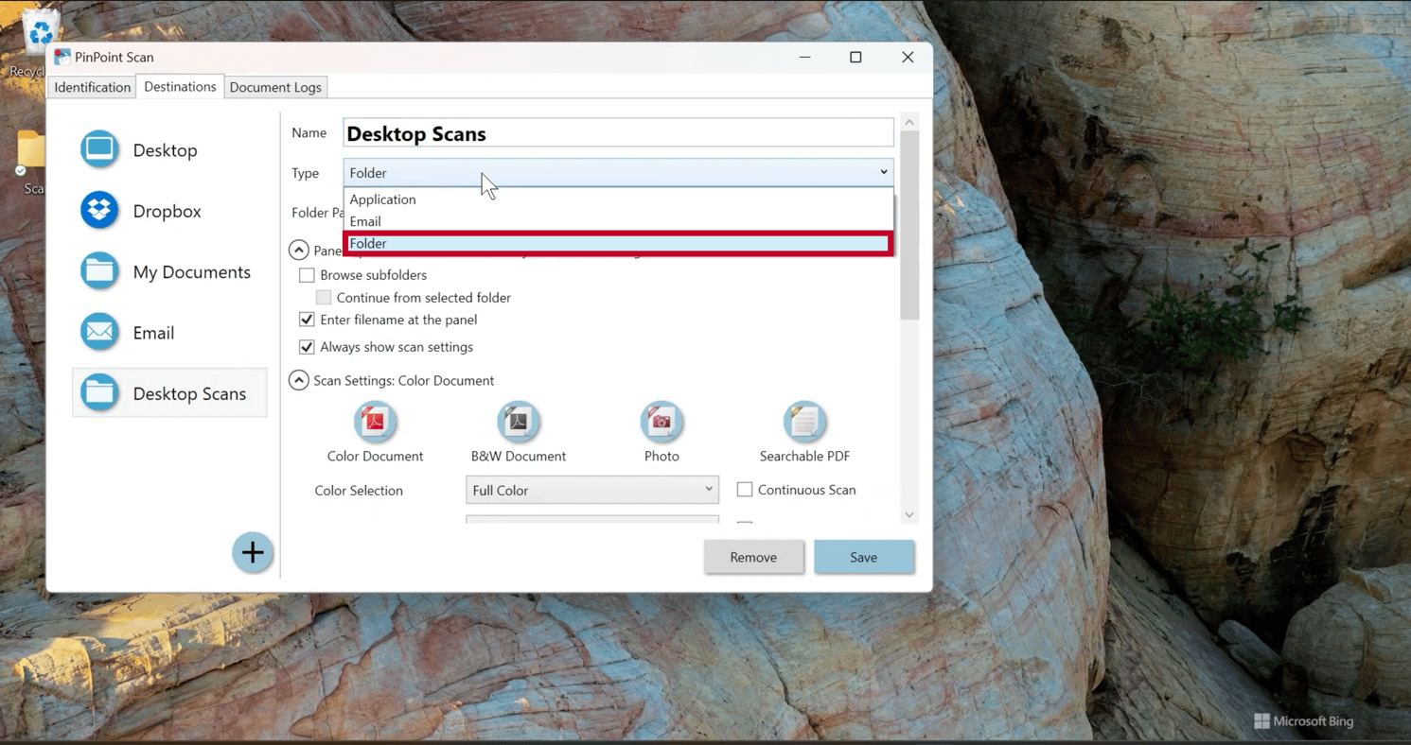The width and height of the screenshot is (1411, 745).
Task: Pick the Photo scan preset icon
Action: click(x=661, y=422)
